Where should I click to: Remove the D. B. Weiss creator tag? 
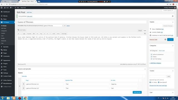point(150,82)
